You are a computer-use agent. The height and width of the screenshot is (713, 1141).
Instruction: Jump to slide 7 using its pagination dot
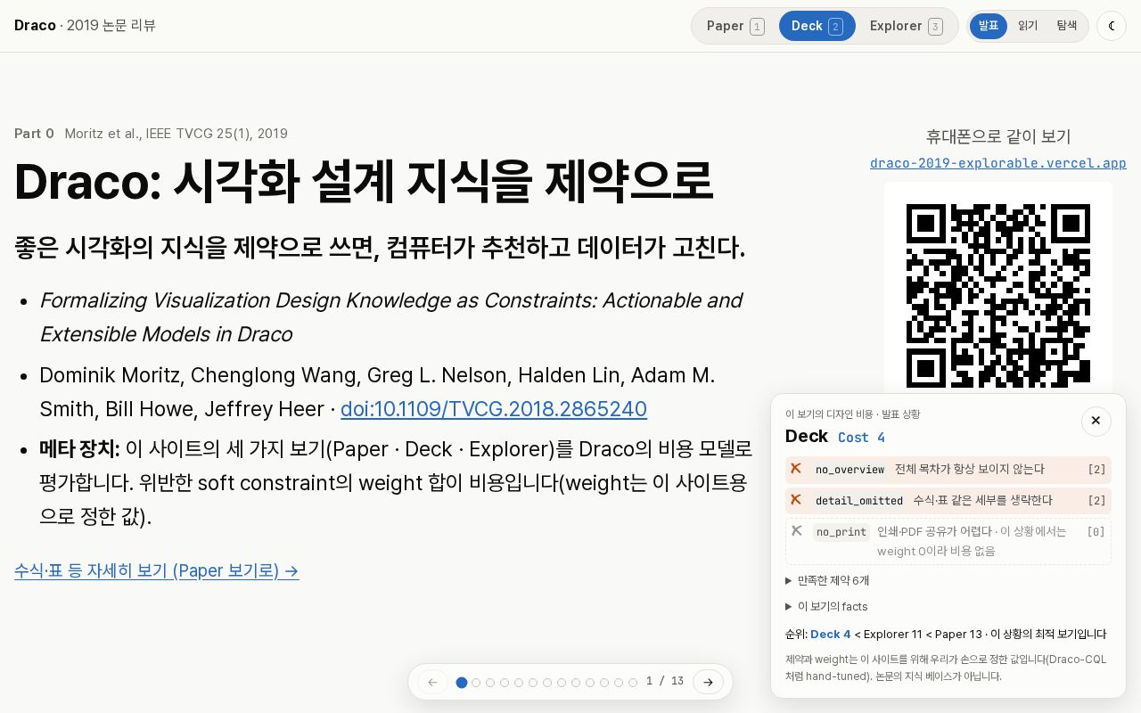point(547,683)
